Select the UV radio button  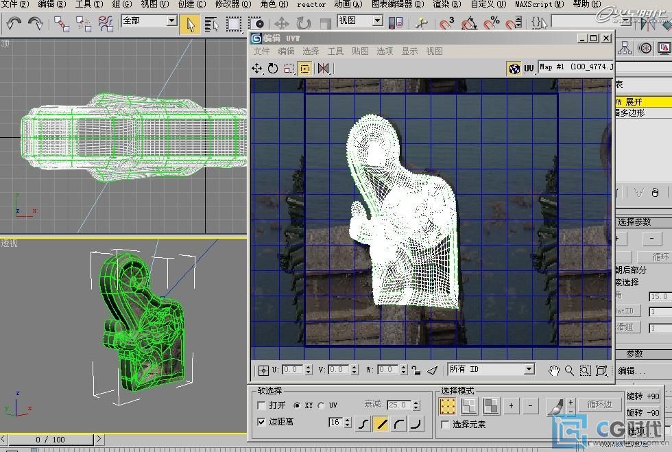point(322,405)
